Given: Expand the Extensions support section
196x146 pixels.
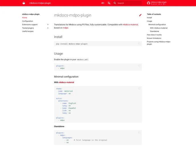Looking at the screenshot, I should 48,25.
